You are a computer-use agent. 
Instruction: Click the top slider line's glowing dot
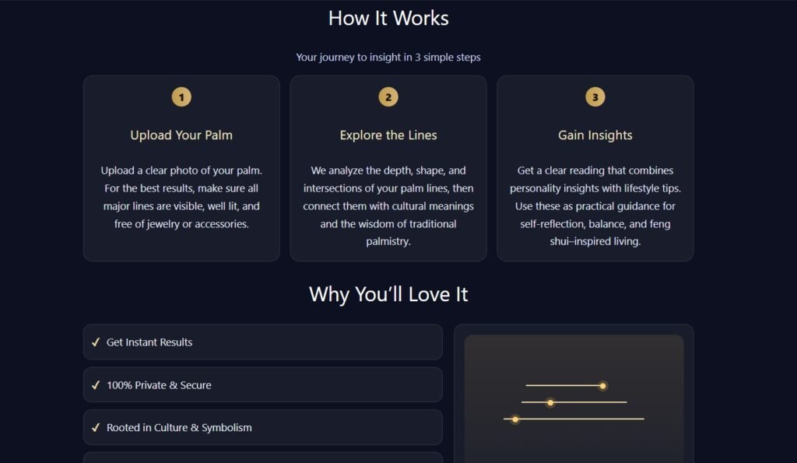603,386
